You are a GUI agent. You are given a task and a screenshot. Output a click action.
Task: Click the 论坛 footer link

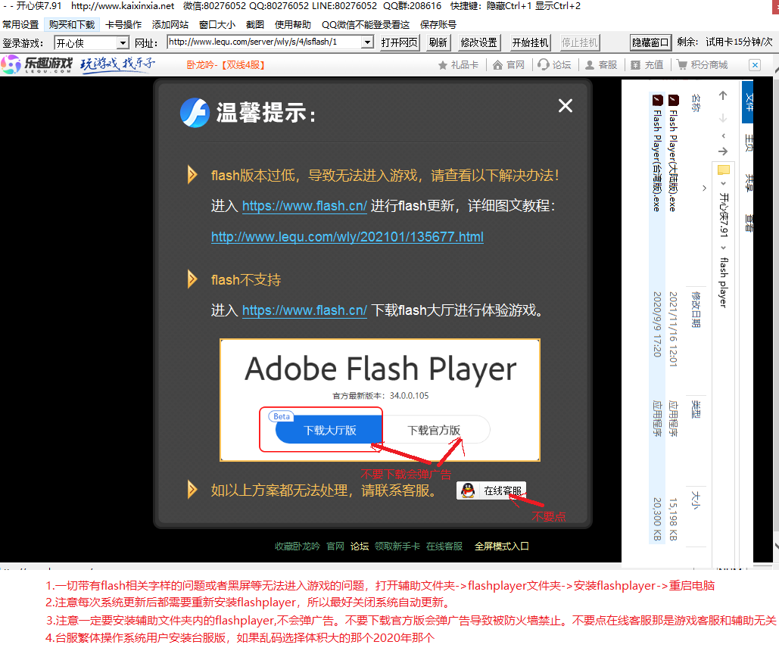(359, 547)
